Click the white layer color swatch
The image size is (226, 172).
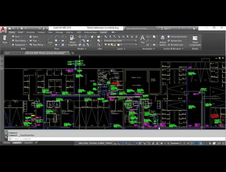pos(118,45)
